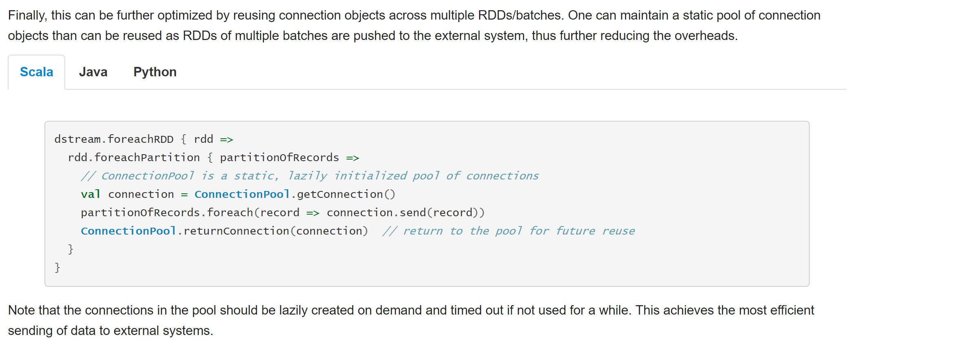Click 'RDDs/batches' in the top paragraph
The height and width of the screenshot is (348, 974).
pyautogui.click(x=520, y=16)
